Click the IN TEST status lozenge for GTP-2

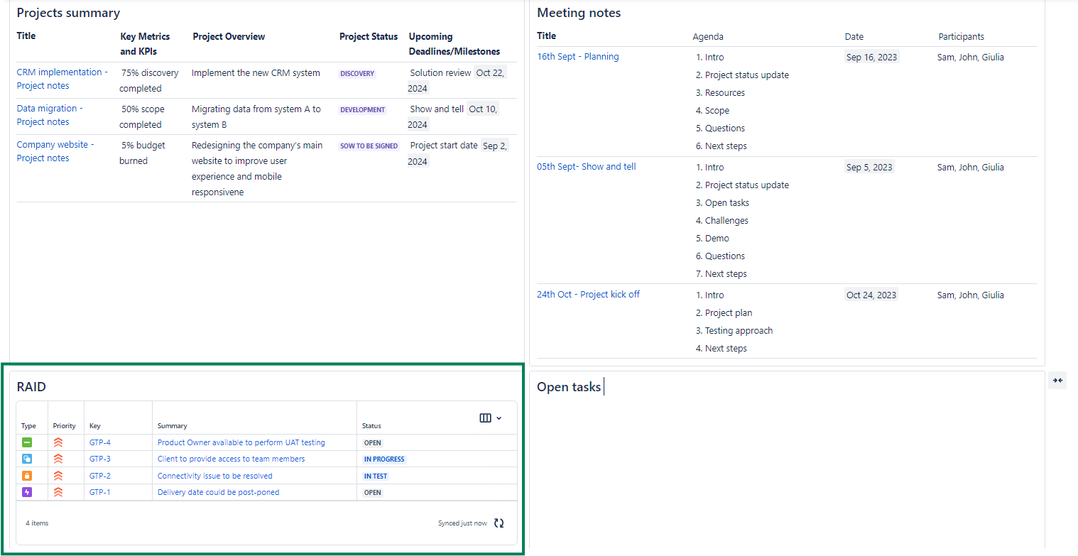pyautogui.click(x=375, y=475)
